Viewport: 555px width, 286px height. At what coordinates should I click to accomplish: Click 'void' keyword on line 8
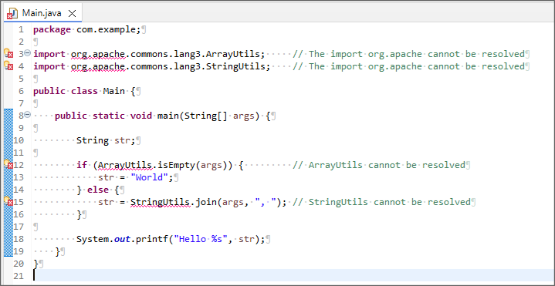(141, 116)
